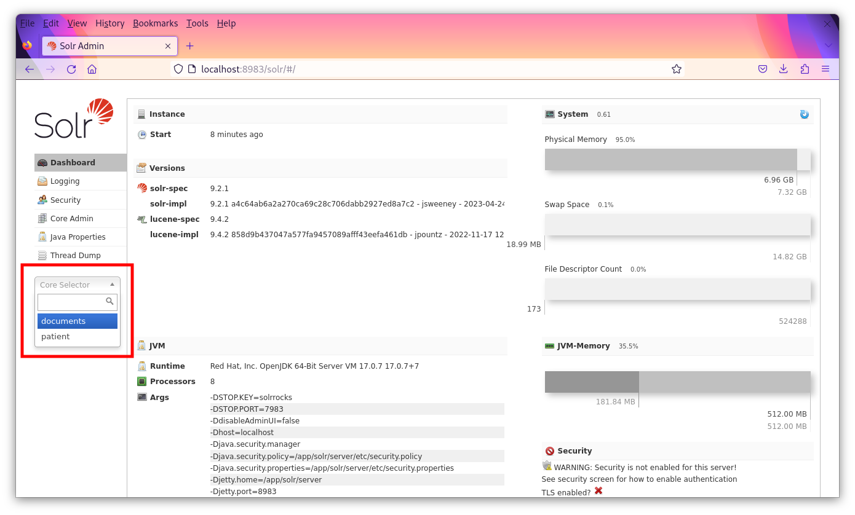Save page to Pocket icon
Image resolution: width=855 pixels, height=515 pixels.
763,69
